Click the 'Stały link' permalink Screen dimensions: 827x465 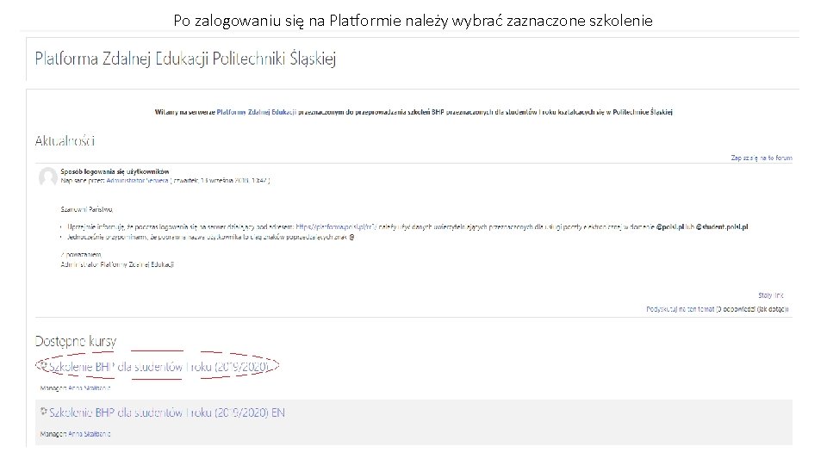pos(770,295)
